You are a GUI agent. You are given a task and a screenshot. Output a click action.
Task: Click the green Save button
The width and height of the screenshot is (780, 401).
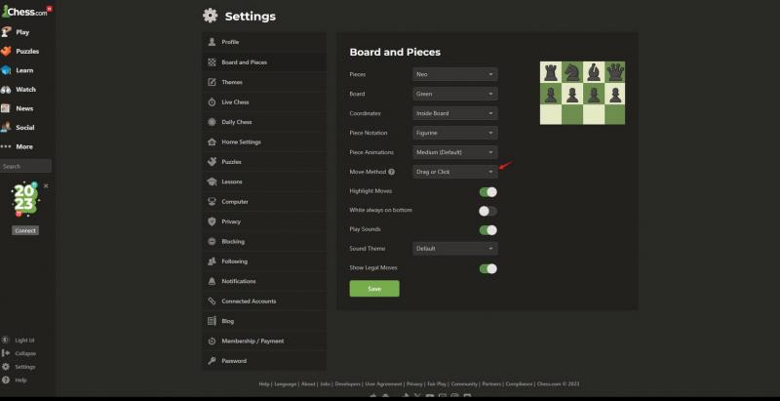(374, 289)
